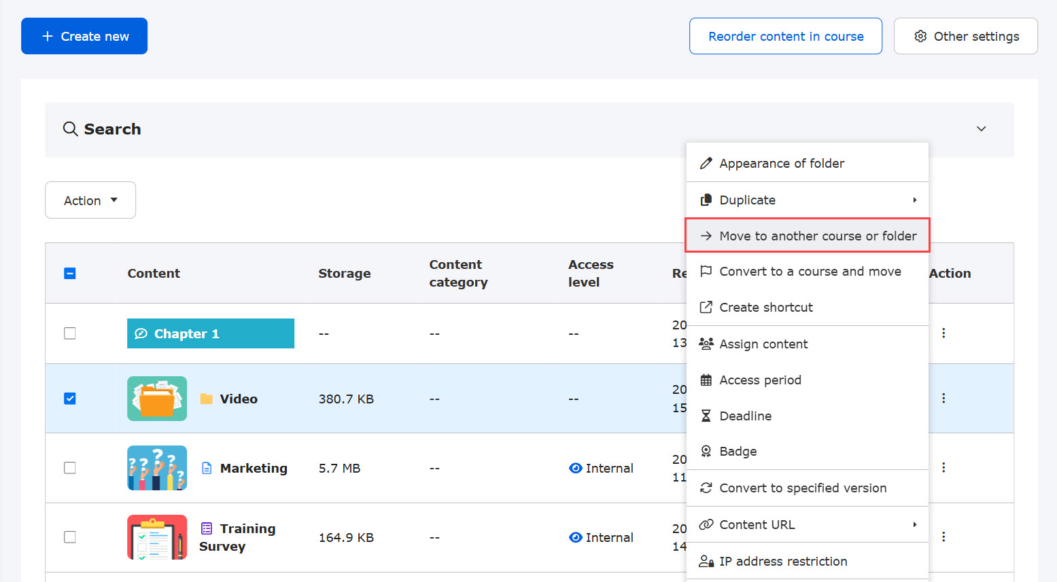Open the Action dropdown button
The image size is (1057, 582).
point(90,200)
